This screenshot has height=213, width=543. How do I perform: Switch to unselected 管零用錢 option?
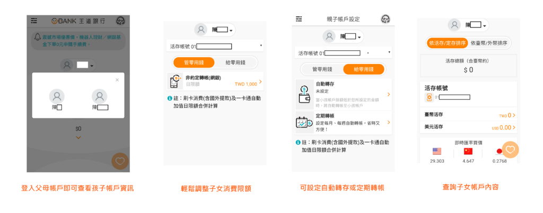click(322, 69)
